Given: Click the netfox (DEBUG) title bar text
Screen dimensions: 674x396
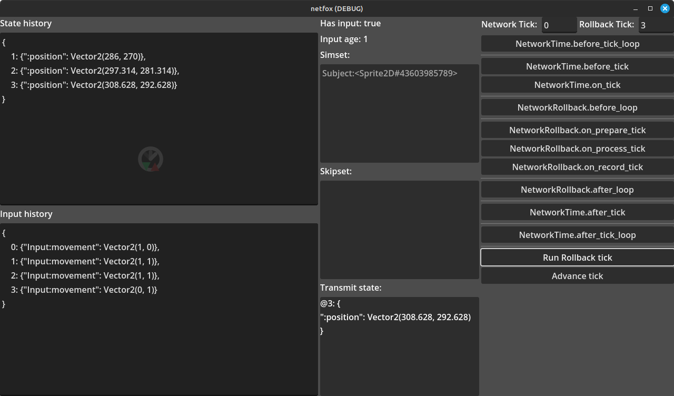Looking at the screenshot, I should tap(336, 8).
